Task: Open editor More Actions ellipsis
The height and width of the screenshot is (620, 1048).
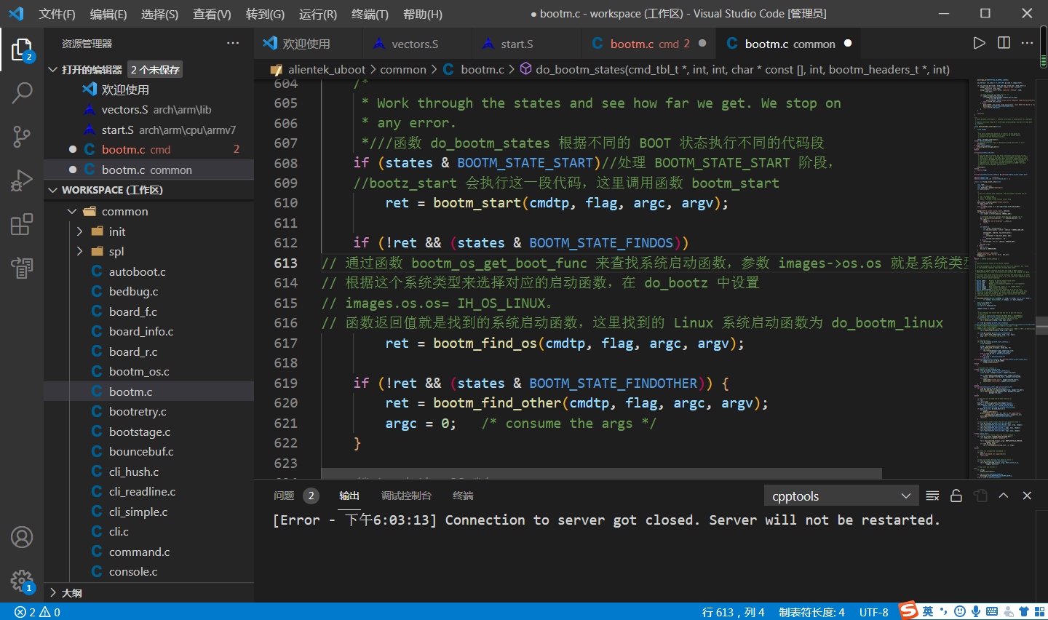Action: (1028, 43)
